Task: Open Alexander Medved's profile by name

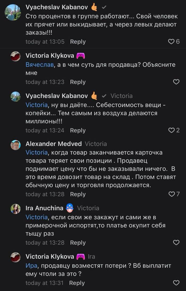Action: tap(53, 144)
